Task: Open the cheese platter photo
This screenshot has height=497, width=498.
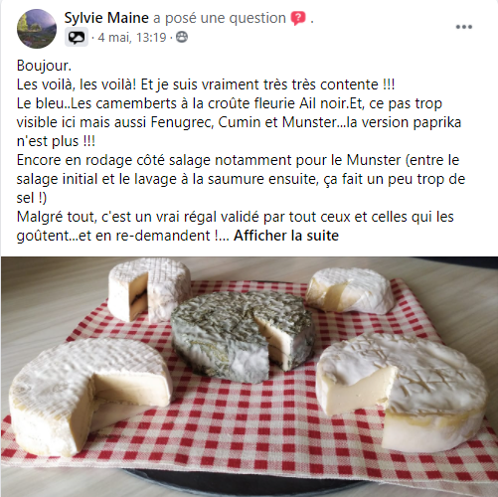Action: tap(249, 377)
